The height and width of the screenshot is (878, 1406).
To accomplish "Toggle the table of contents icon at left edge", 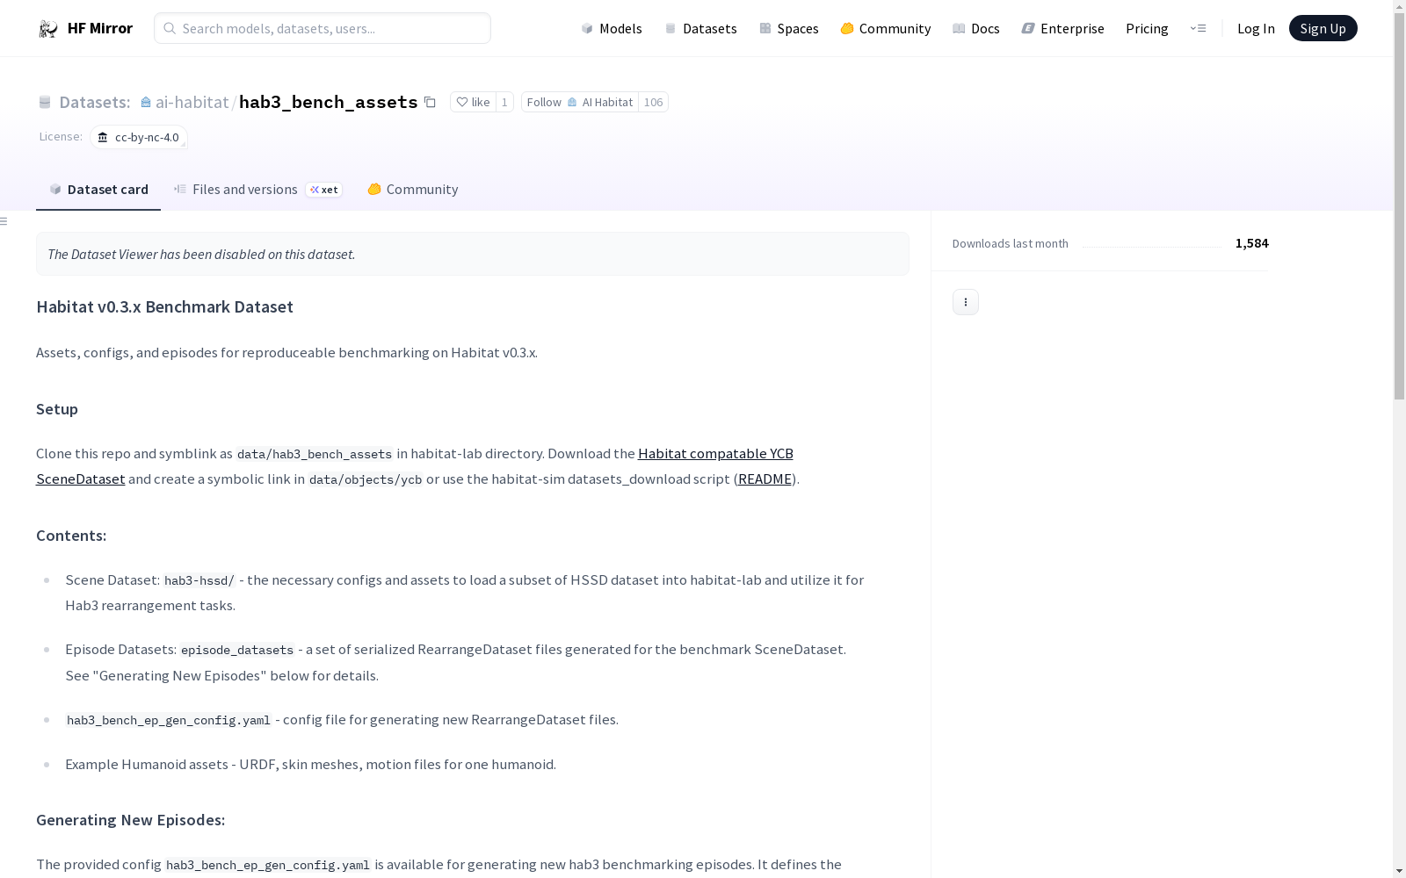I will click(4, 221).
